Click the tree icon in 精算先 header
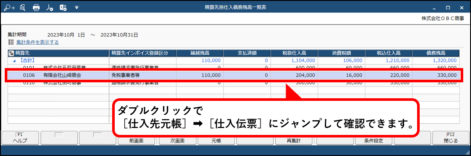 12,53
